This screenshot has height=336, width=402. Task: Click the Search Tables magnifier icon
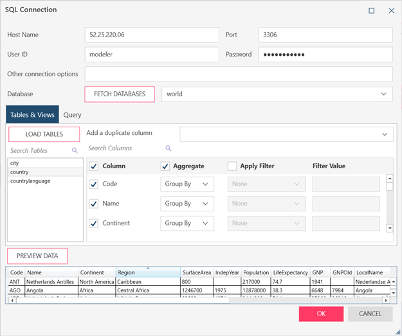click(x=75, y=150)
